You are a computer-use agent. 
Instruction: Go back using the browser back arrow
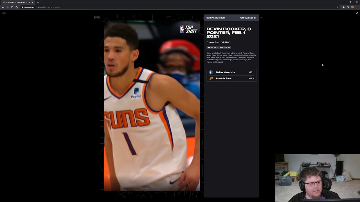(x=3, y=7)
